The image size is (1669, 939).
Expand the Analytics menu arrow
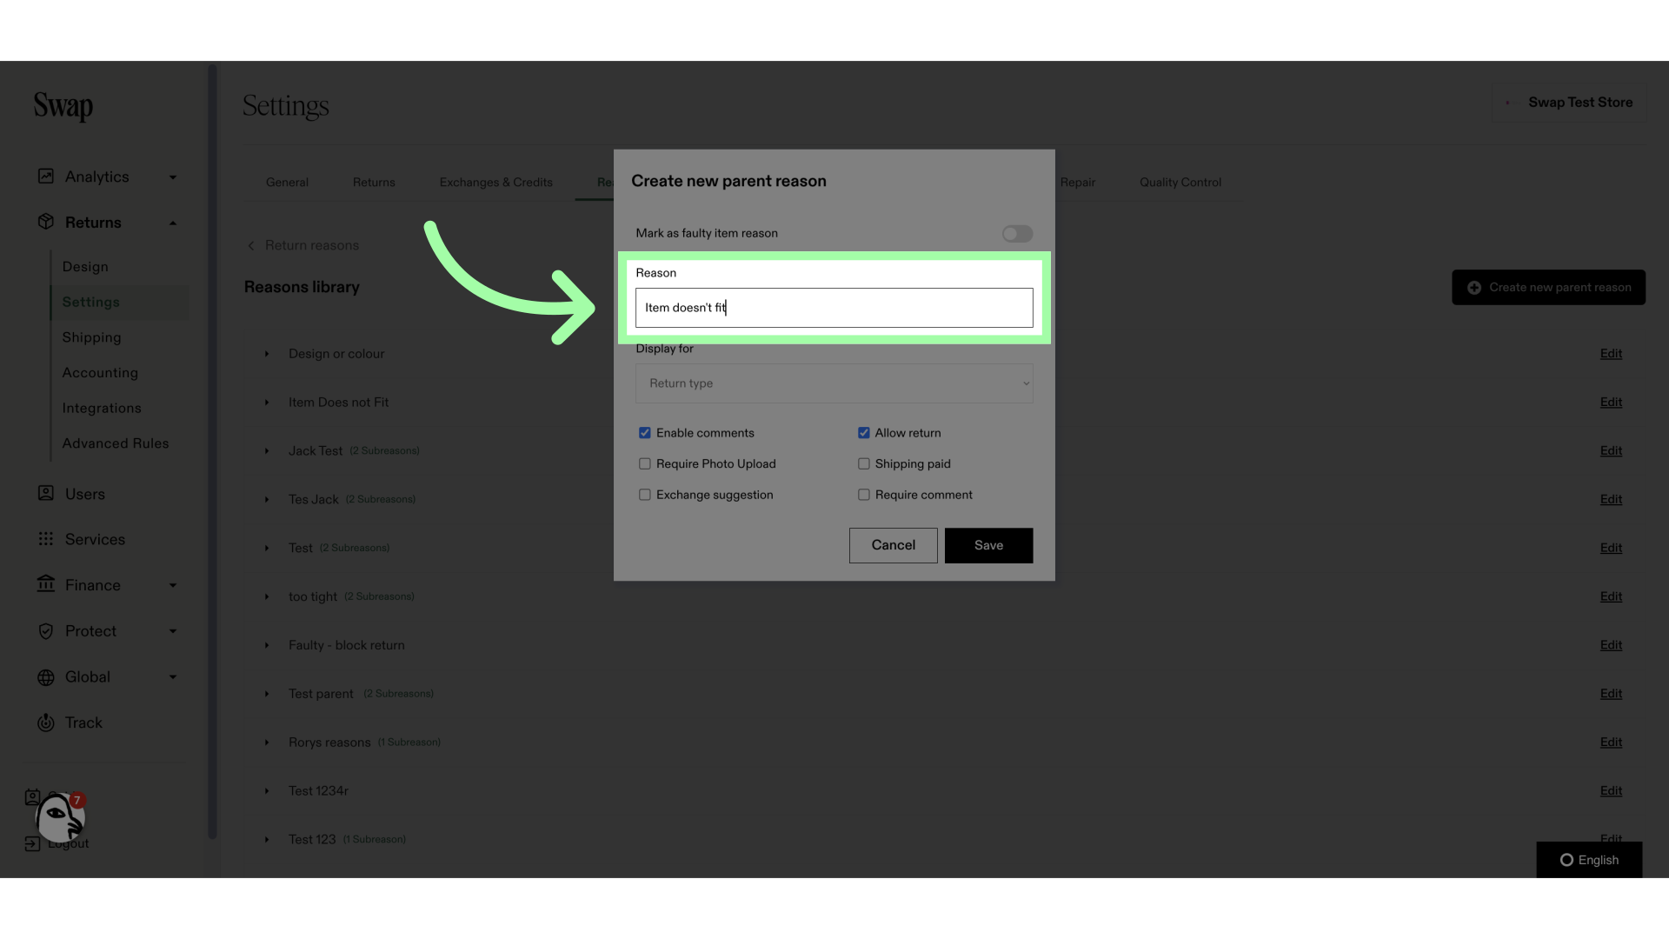pyautogui.click(x=173, y=177)
